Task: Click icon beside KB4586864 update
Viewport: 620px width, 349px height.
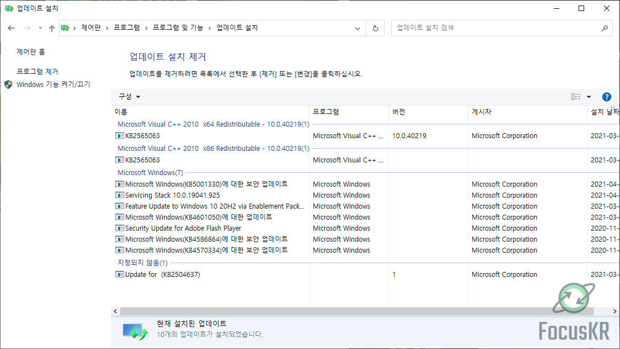Action: pos(119,239)
